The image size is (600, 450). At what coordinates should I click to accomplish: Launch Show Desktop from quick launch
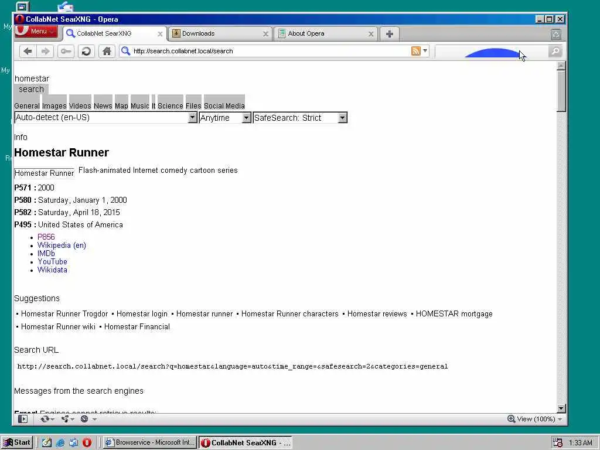click(x=47, y=442)
